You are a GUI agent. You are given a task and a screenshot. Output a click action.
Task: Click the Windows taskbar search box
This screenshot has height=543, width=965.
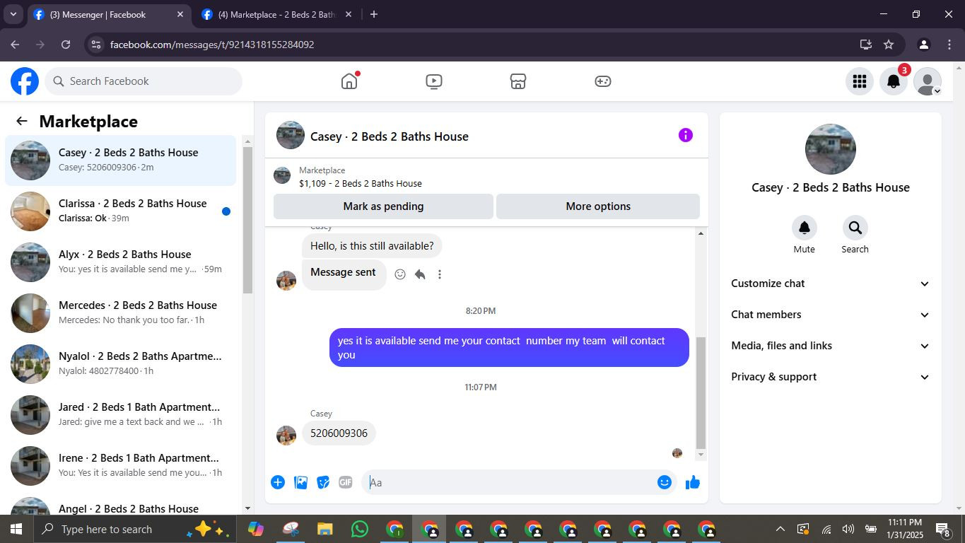point(134,529)
